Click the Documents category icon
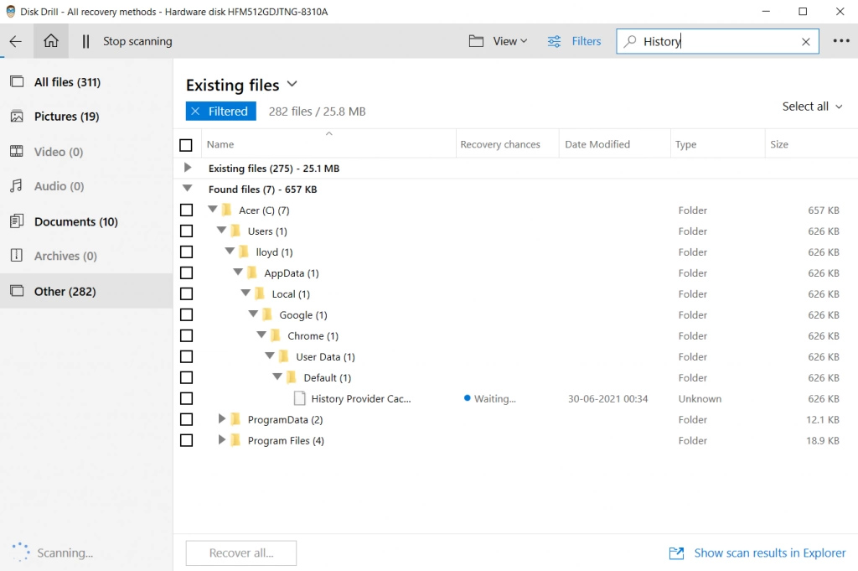 coord(17,221)
